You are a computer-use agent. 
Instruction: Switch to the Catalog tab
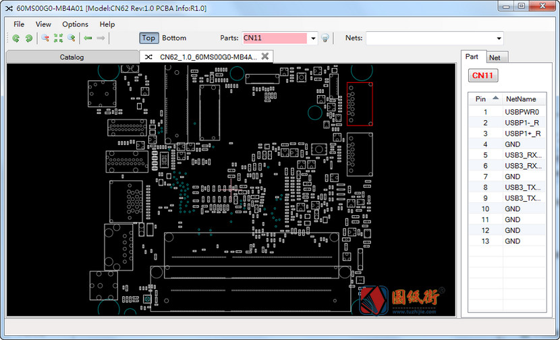(72, 57)
